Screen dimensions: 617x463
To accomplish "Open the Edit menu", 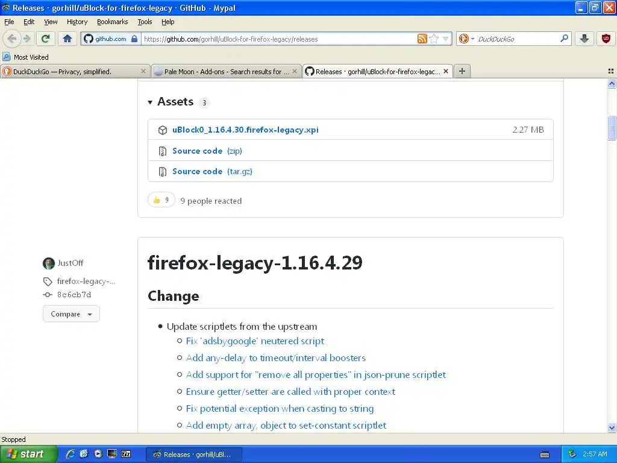I will (29, 22).
